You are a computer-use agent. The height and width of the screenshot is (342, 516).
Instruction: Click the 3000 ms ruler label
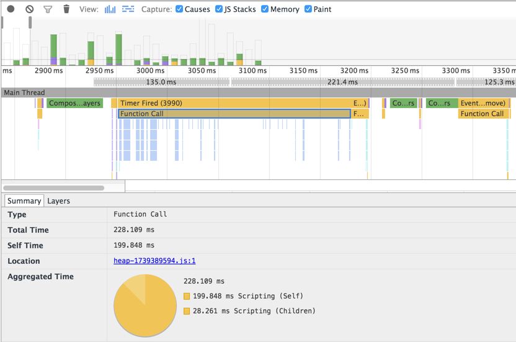[x=150, y=71]
